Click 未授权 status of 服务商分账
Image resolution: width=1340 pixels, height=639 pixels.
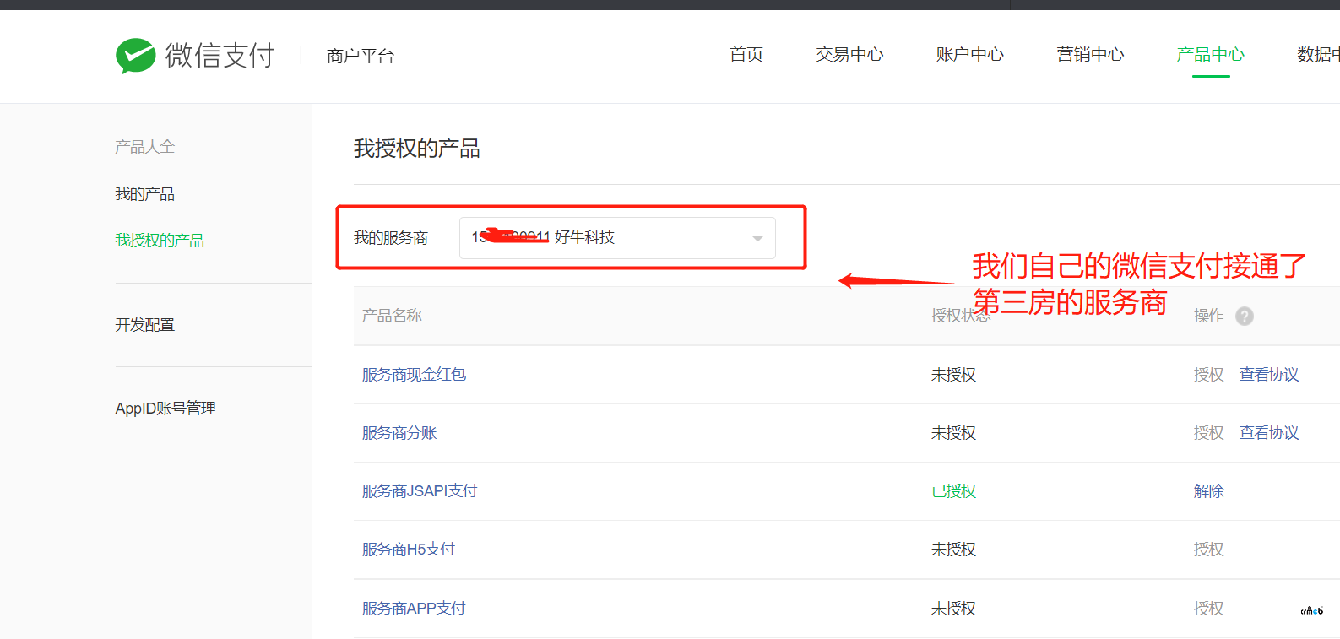tap(953, 433)
